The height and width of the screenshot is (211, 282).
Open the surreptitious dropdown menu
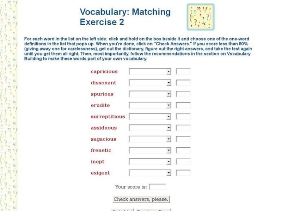point(150,117)
